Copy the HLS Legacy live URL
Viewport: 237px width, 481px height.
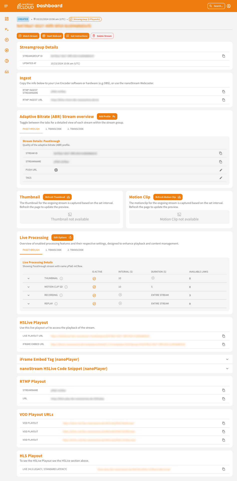tap(224, 469)
